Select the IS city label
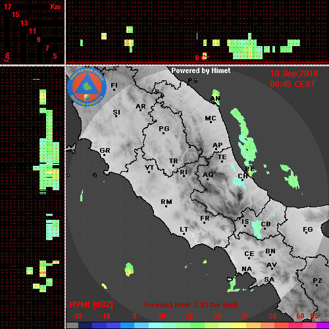The image size is (329, 329). coord(245,222)
